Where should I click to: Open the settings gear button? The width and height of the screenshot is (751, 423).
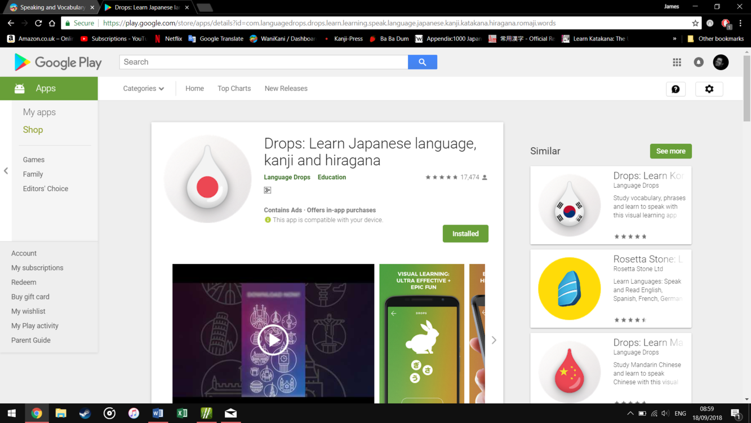709,89
